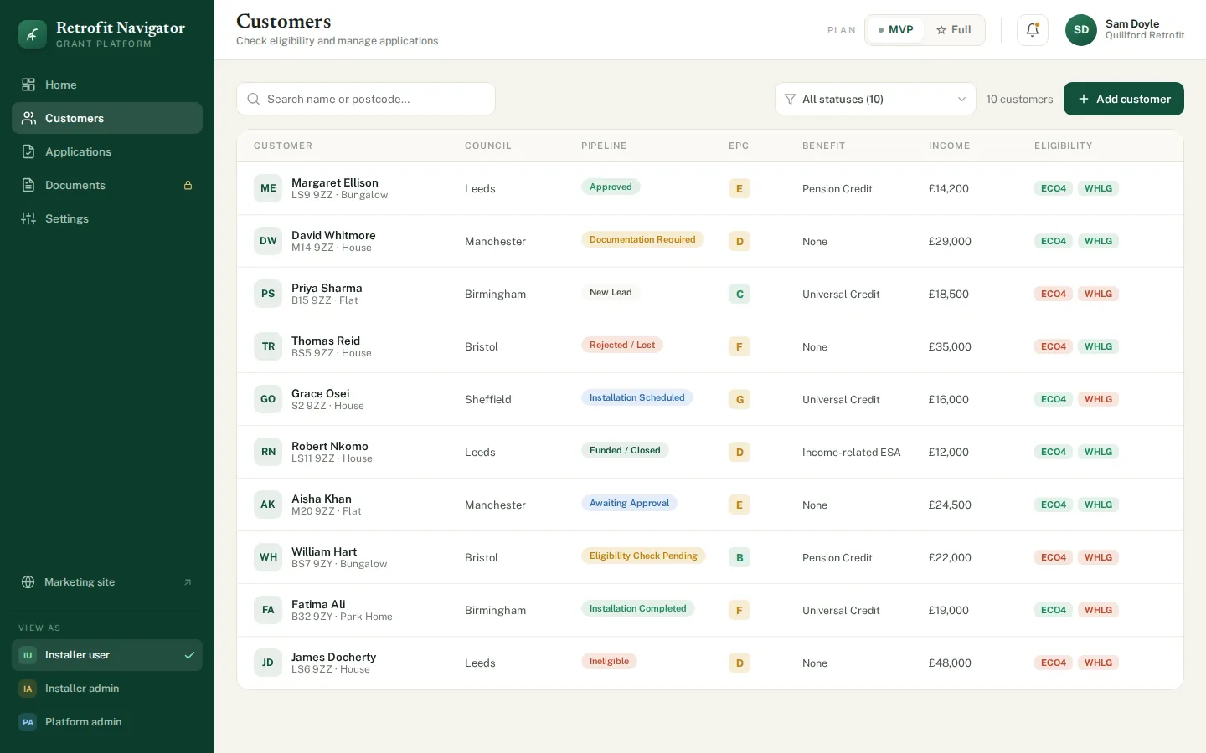Switch plan to Full
Screen dimensions: 1206x753
click(954, 30)
